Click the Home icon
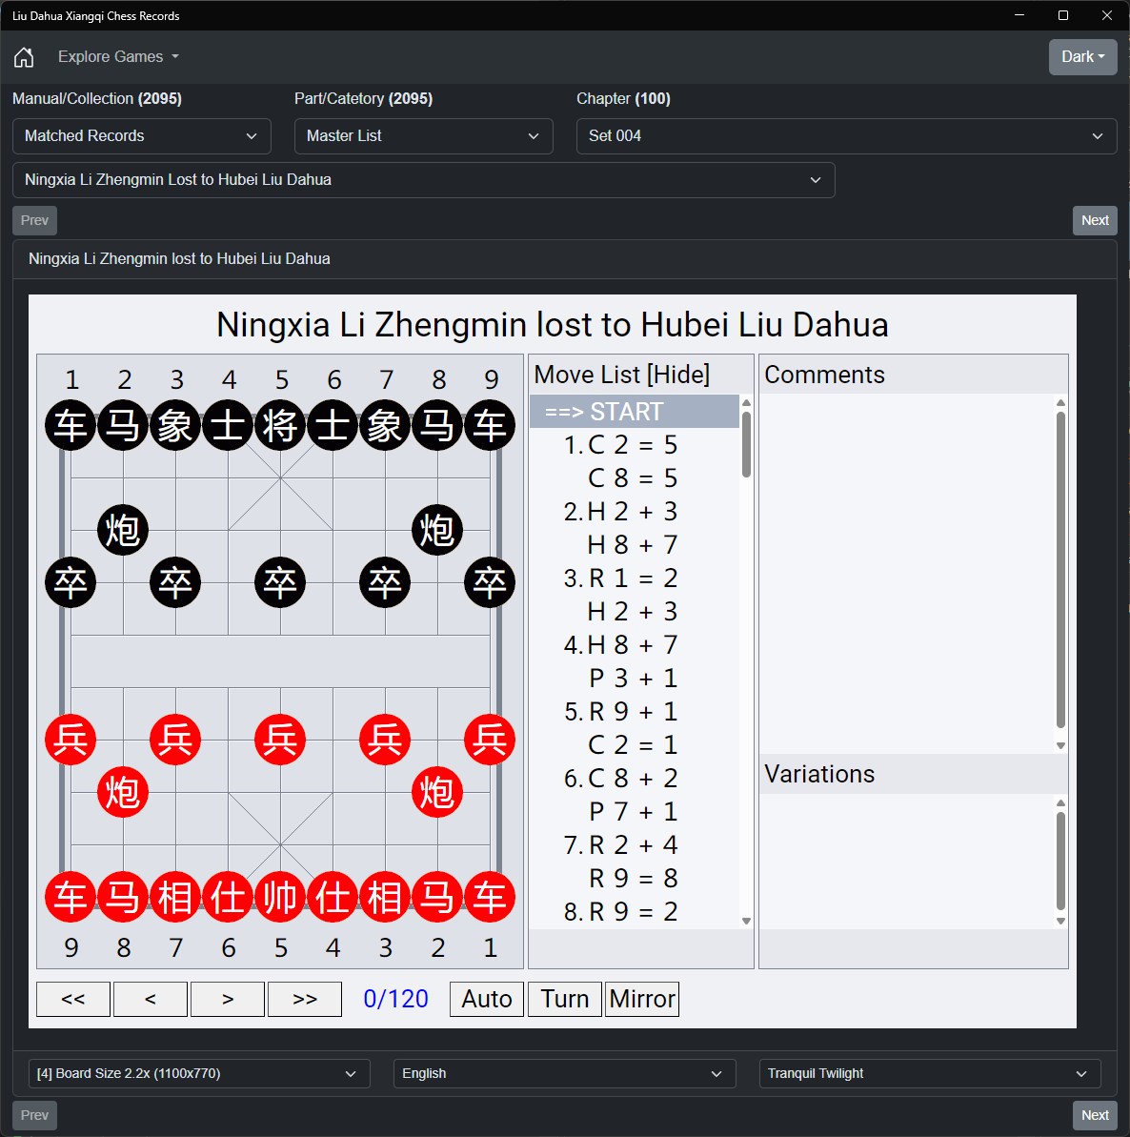The image size is (1130, 1137). (x=24, y=56)
